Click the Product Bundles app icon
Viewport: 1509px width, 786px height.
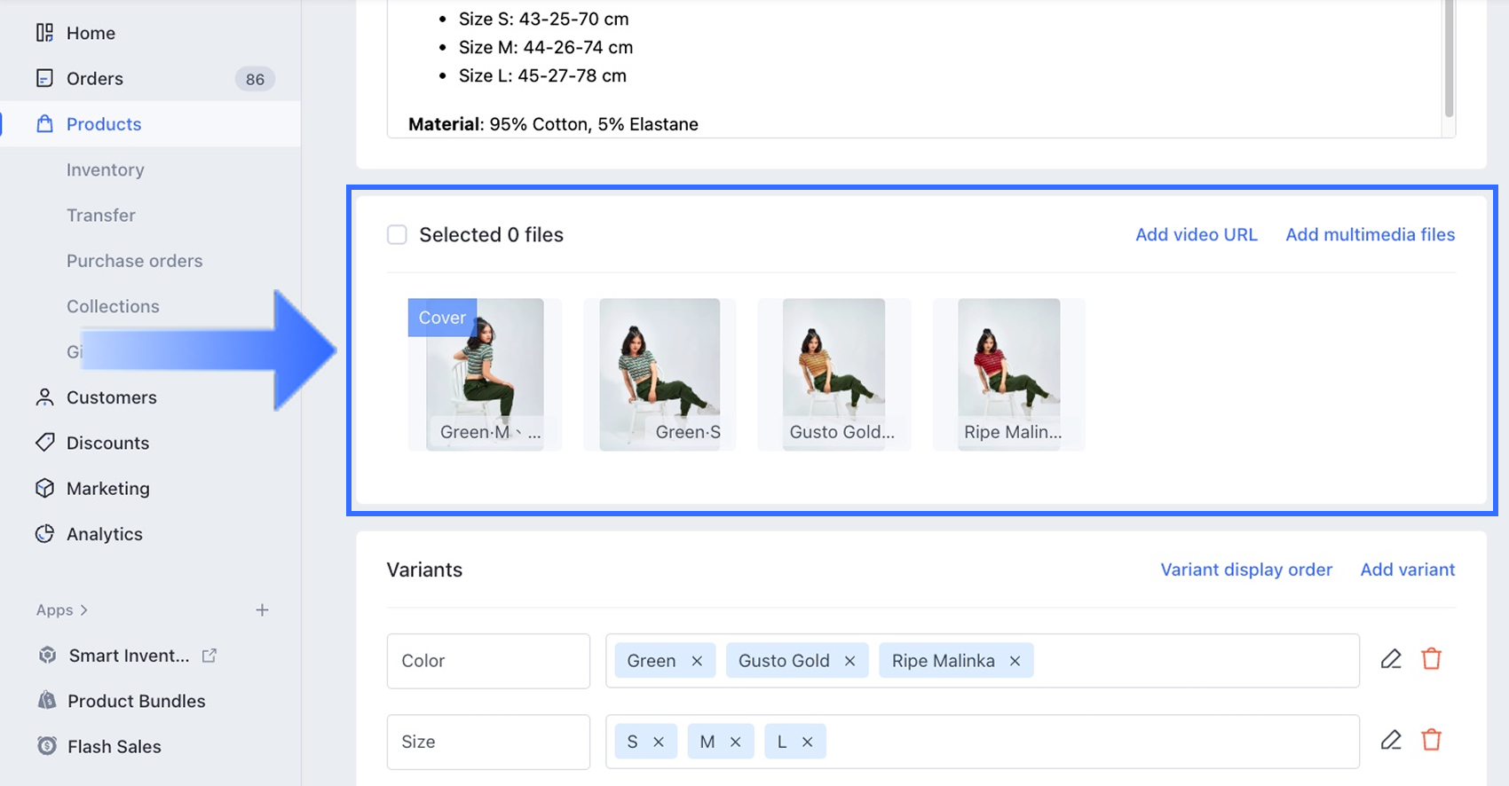[x=47, y=700]
